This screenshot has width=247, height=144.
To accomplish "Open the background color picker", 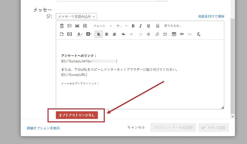I will 89,34.
